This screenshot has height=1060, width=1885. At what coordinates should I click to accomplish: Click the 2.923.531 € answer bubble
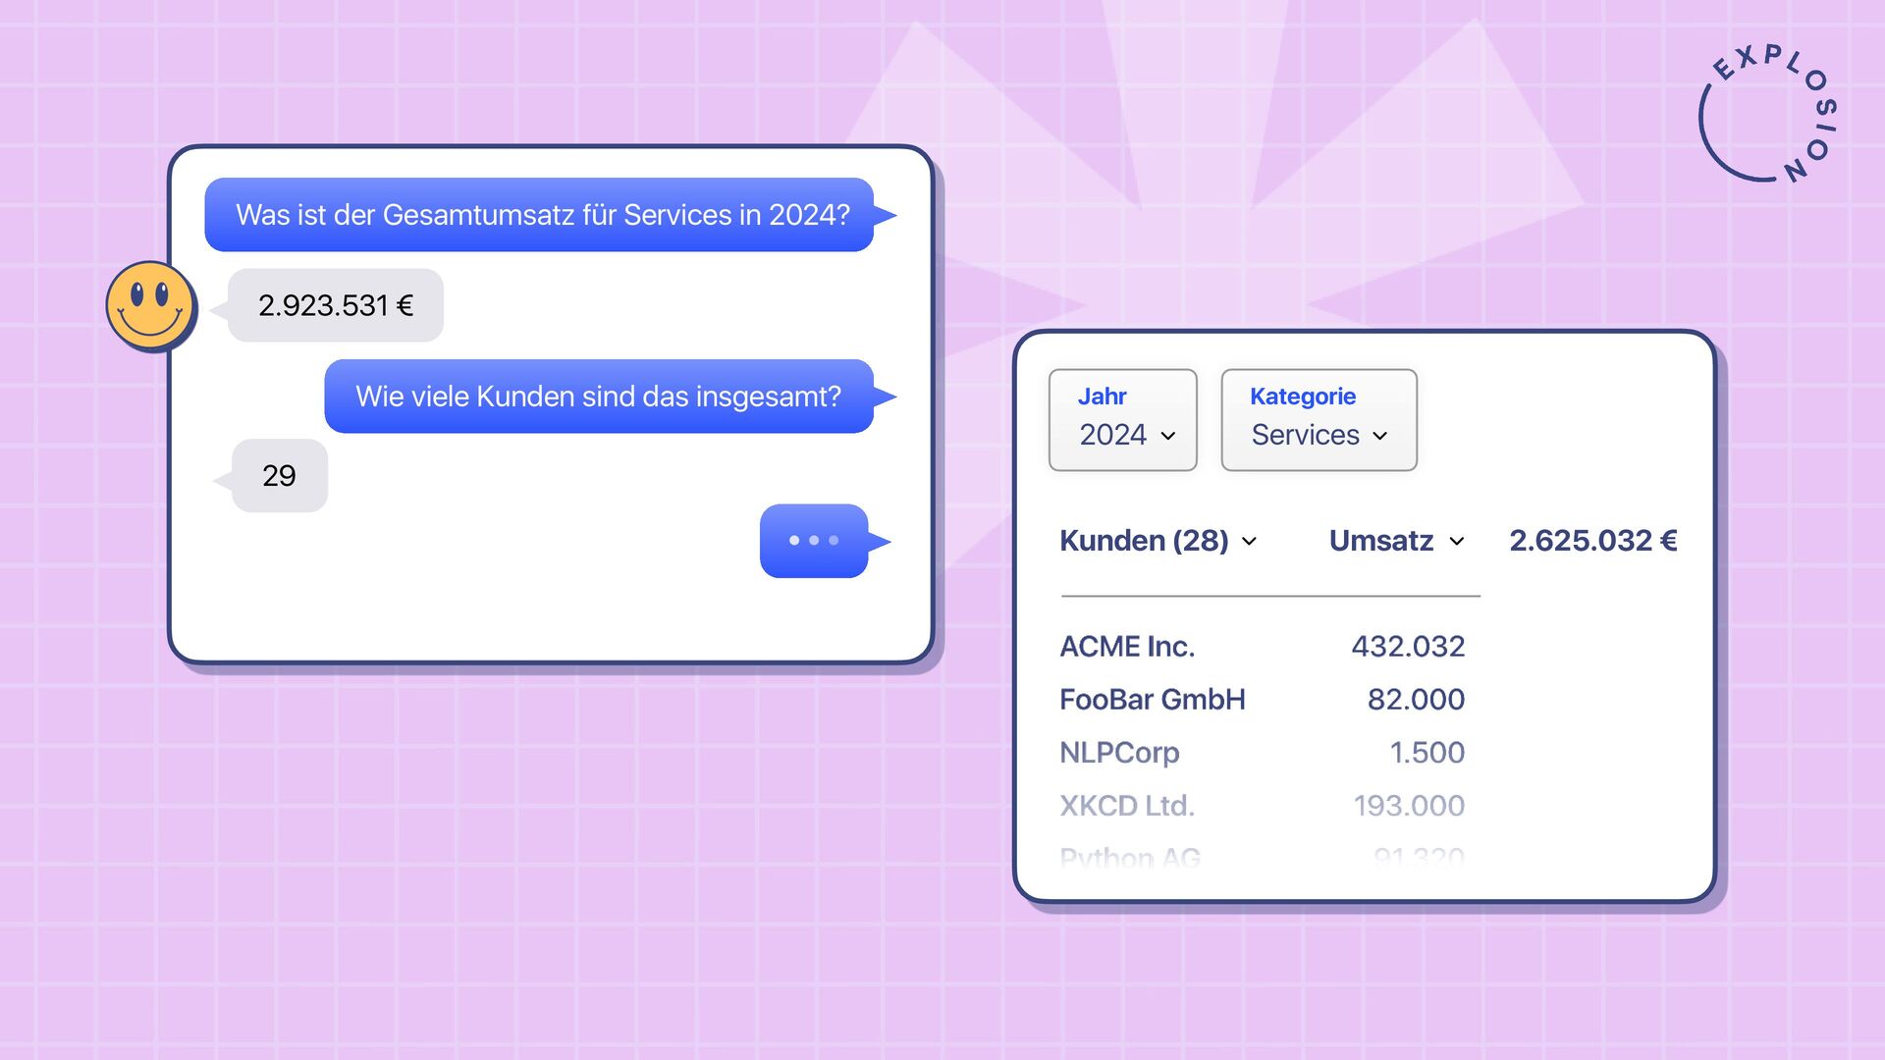pyautogui.click(x=336, y=305)
